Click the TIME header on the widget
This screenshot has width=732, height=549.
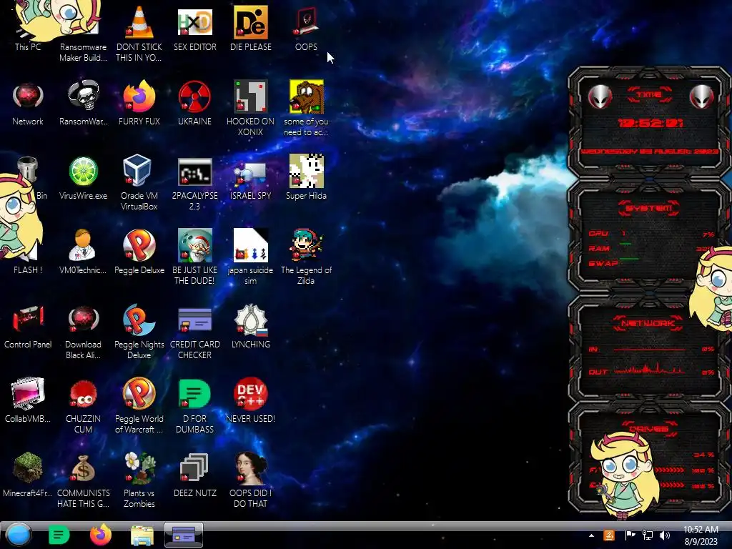tap(649, 95)
